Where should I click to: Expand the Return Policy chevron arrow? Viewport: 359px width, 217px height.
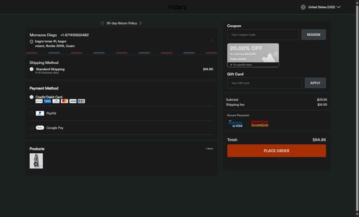[140, 23]
